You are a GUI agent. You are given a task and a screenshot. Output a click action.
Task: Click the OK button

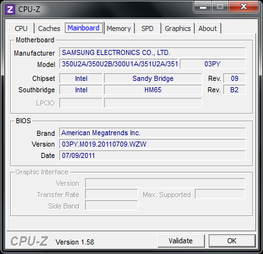click(x=232, y=241)
